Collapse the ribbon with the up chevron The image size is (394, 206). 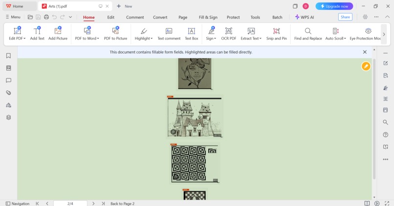(387, 17)
